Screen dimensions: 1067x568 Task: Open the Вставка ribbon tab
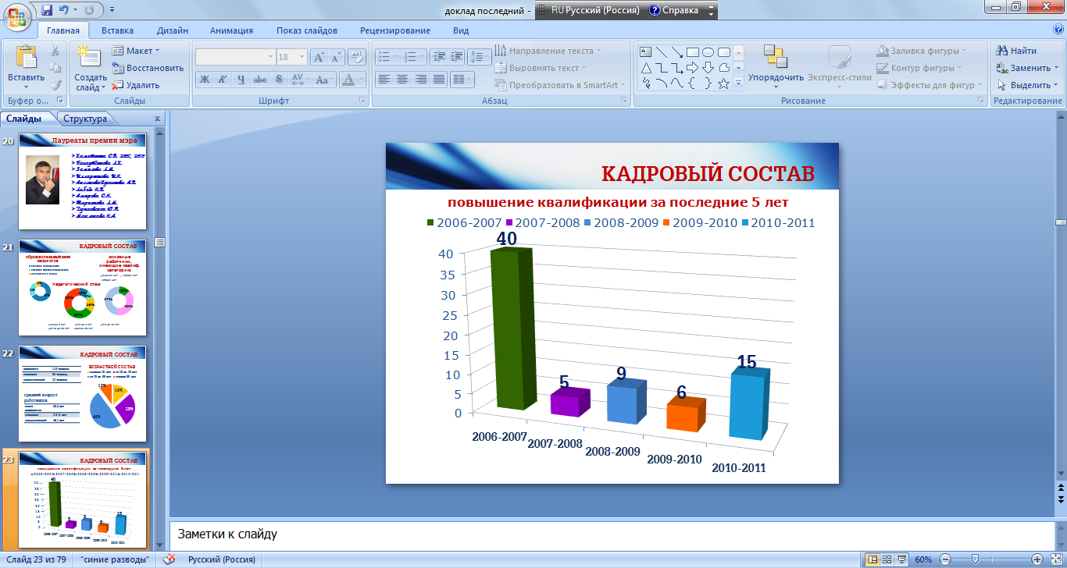click(117, 30)
